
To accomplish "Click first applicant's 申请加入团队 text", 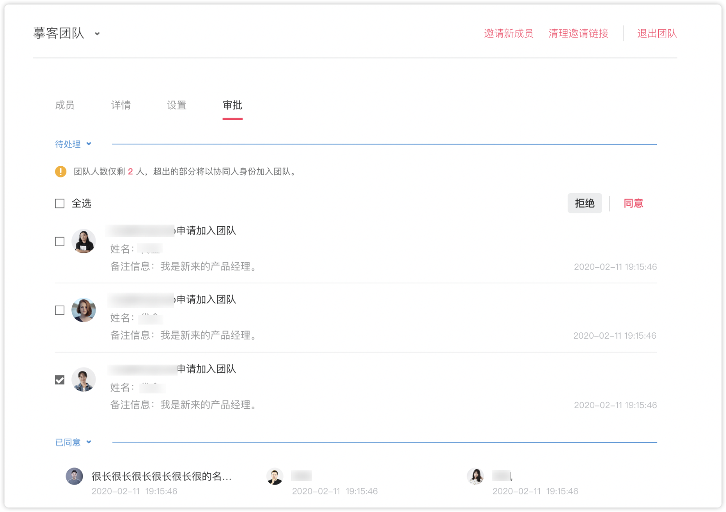I will tap(206, 231).
